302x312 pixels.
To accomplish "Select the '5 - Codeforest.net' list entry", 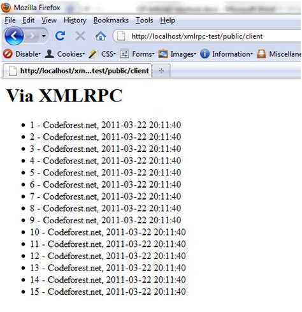I will [105, 172].
